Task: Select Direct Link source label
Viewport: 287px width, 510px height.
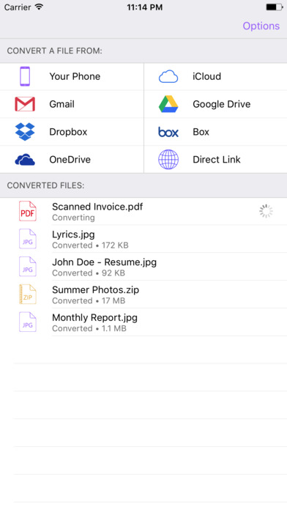Action: tap(217, 160)
